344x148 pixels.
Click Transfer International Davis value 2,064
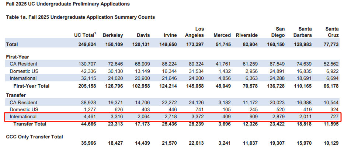[144, 116]
